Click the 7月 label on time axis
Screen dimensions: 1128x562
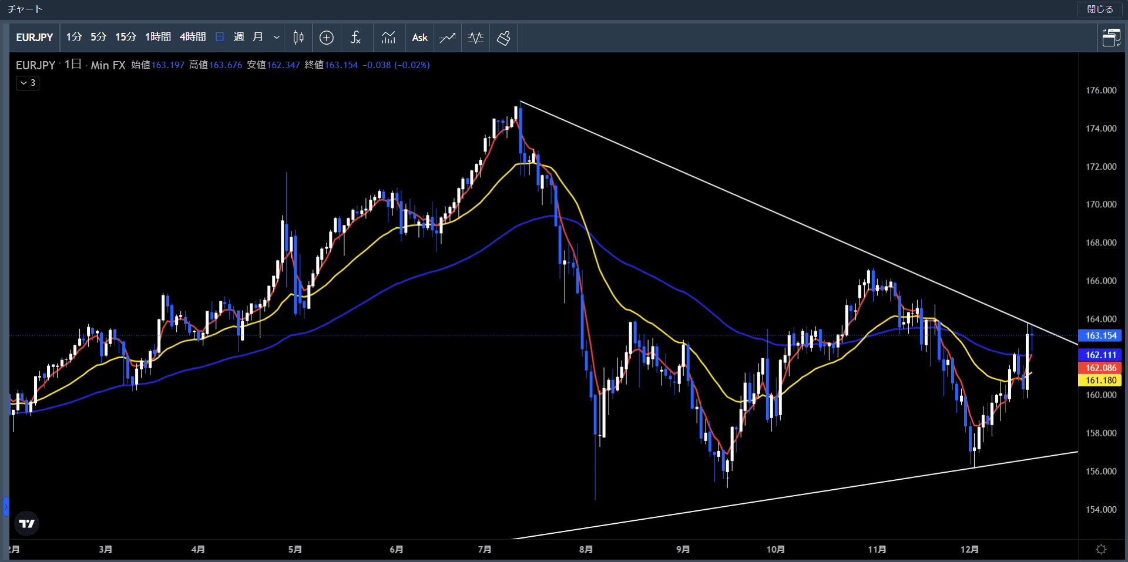click(x=485, y=549)
